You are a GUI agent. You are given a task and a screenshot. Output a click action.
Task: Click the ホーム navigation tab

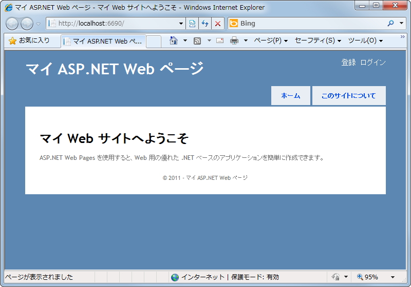point(291,96)
